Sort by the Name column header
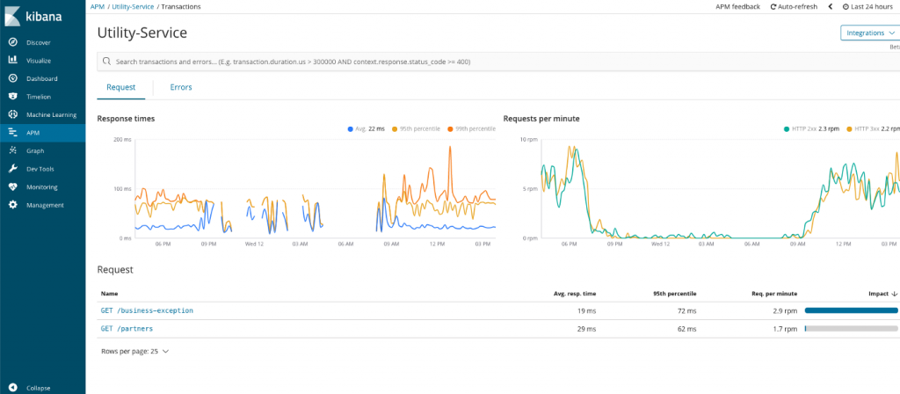The width and height of the screenshot is (900, 394). tap(109, 294)
